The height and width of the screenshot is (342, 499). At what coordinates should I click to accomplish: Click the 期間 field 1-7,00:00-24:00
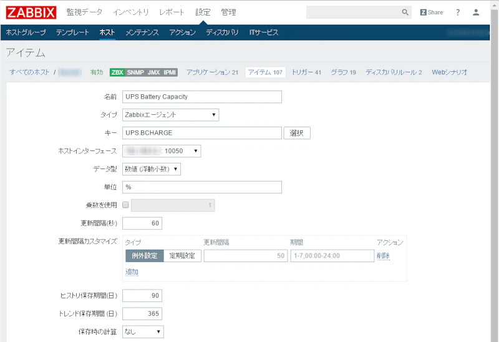pyautogui.click(x=332, y=256)
